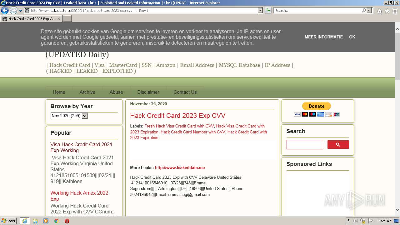Image resolution: width=400 pixels, height=225 pixels.
Task: Click the yellow Donate button
Action: (x=317, y=106)
